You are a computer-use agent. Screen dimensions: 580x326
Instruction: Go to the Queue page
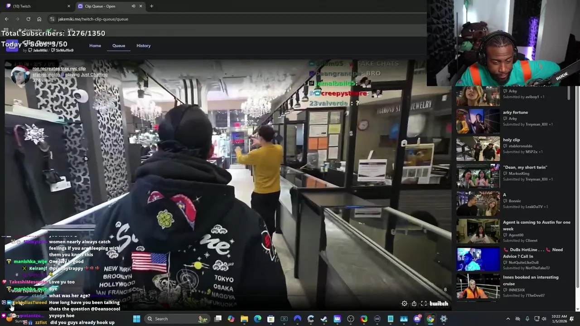[x=119, y=46]
